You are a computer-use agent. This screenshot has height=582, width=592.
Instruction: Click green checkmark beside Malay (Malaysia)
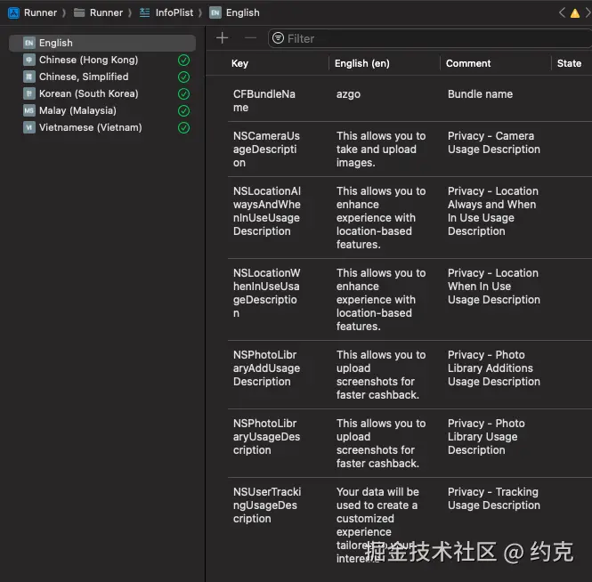[184, 111]
